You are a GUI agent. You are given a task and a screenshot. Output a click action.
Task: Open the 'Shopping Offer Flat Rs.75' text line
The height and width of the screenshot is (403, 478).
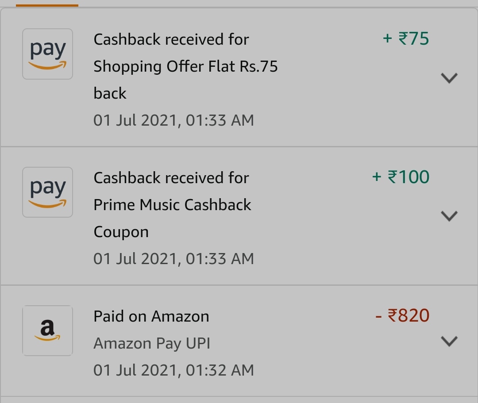pos(185,66)
